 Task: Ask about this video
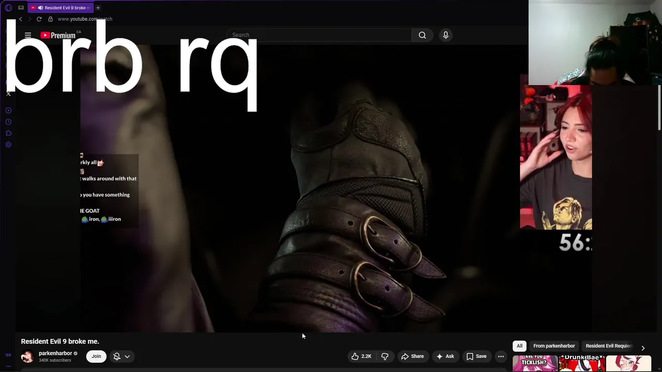coord(445,356)
